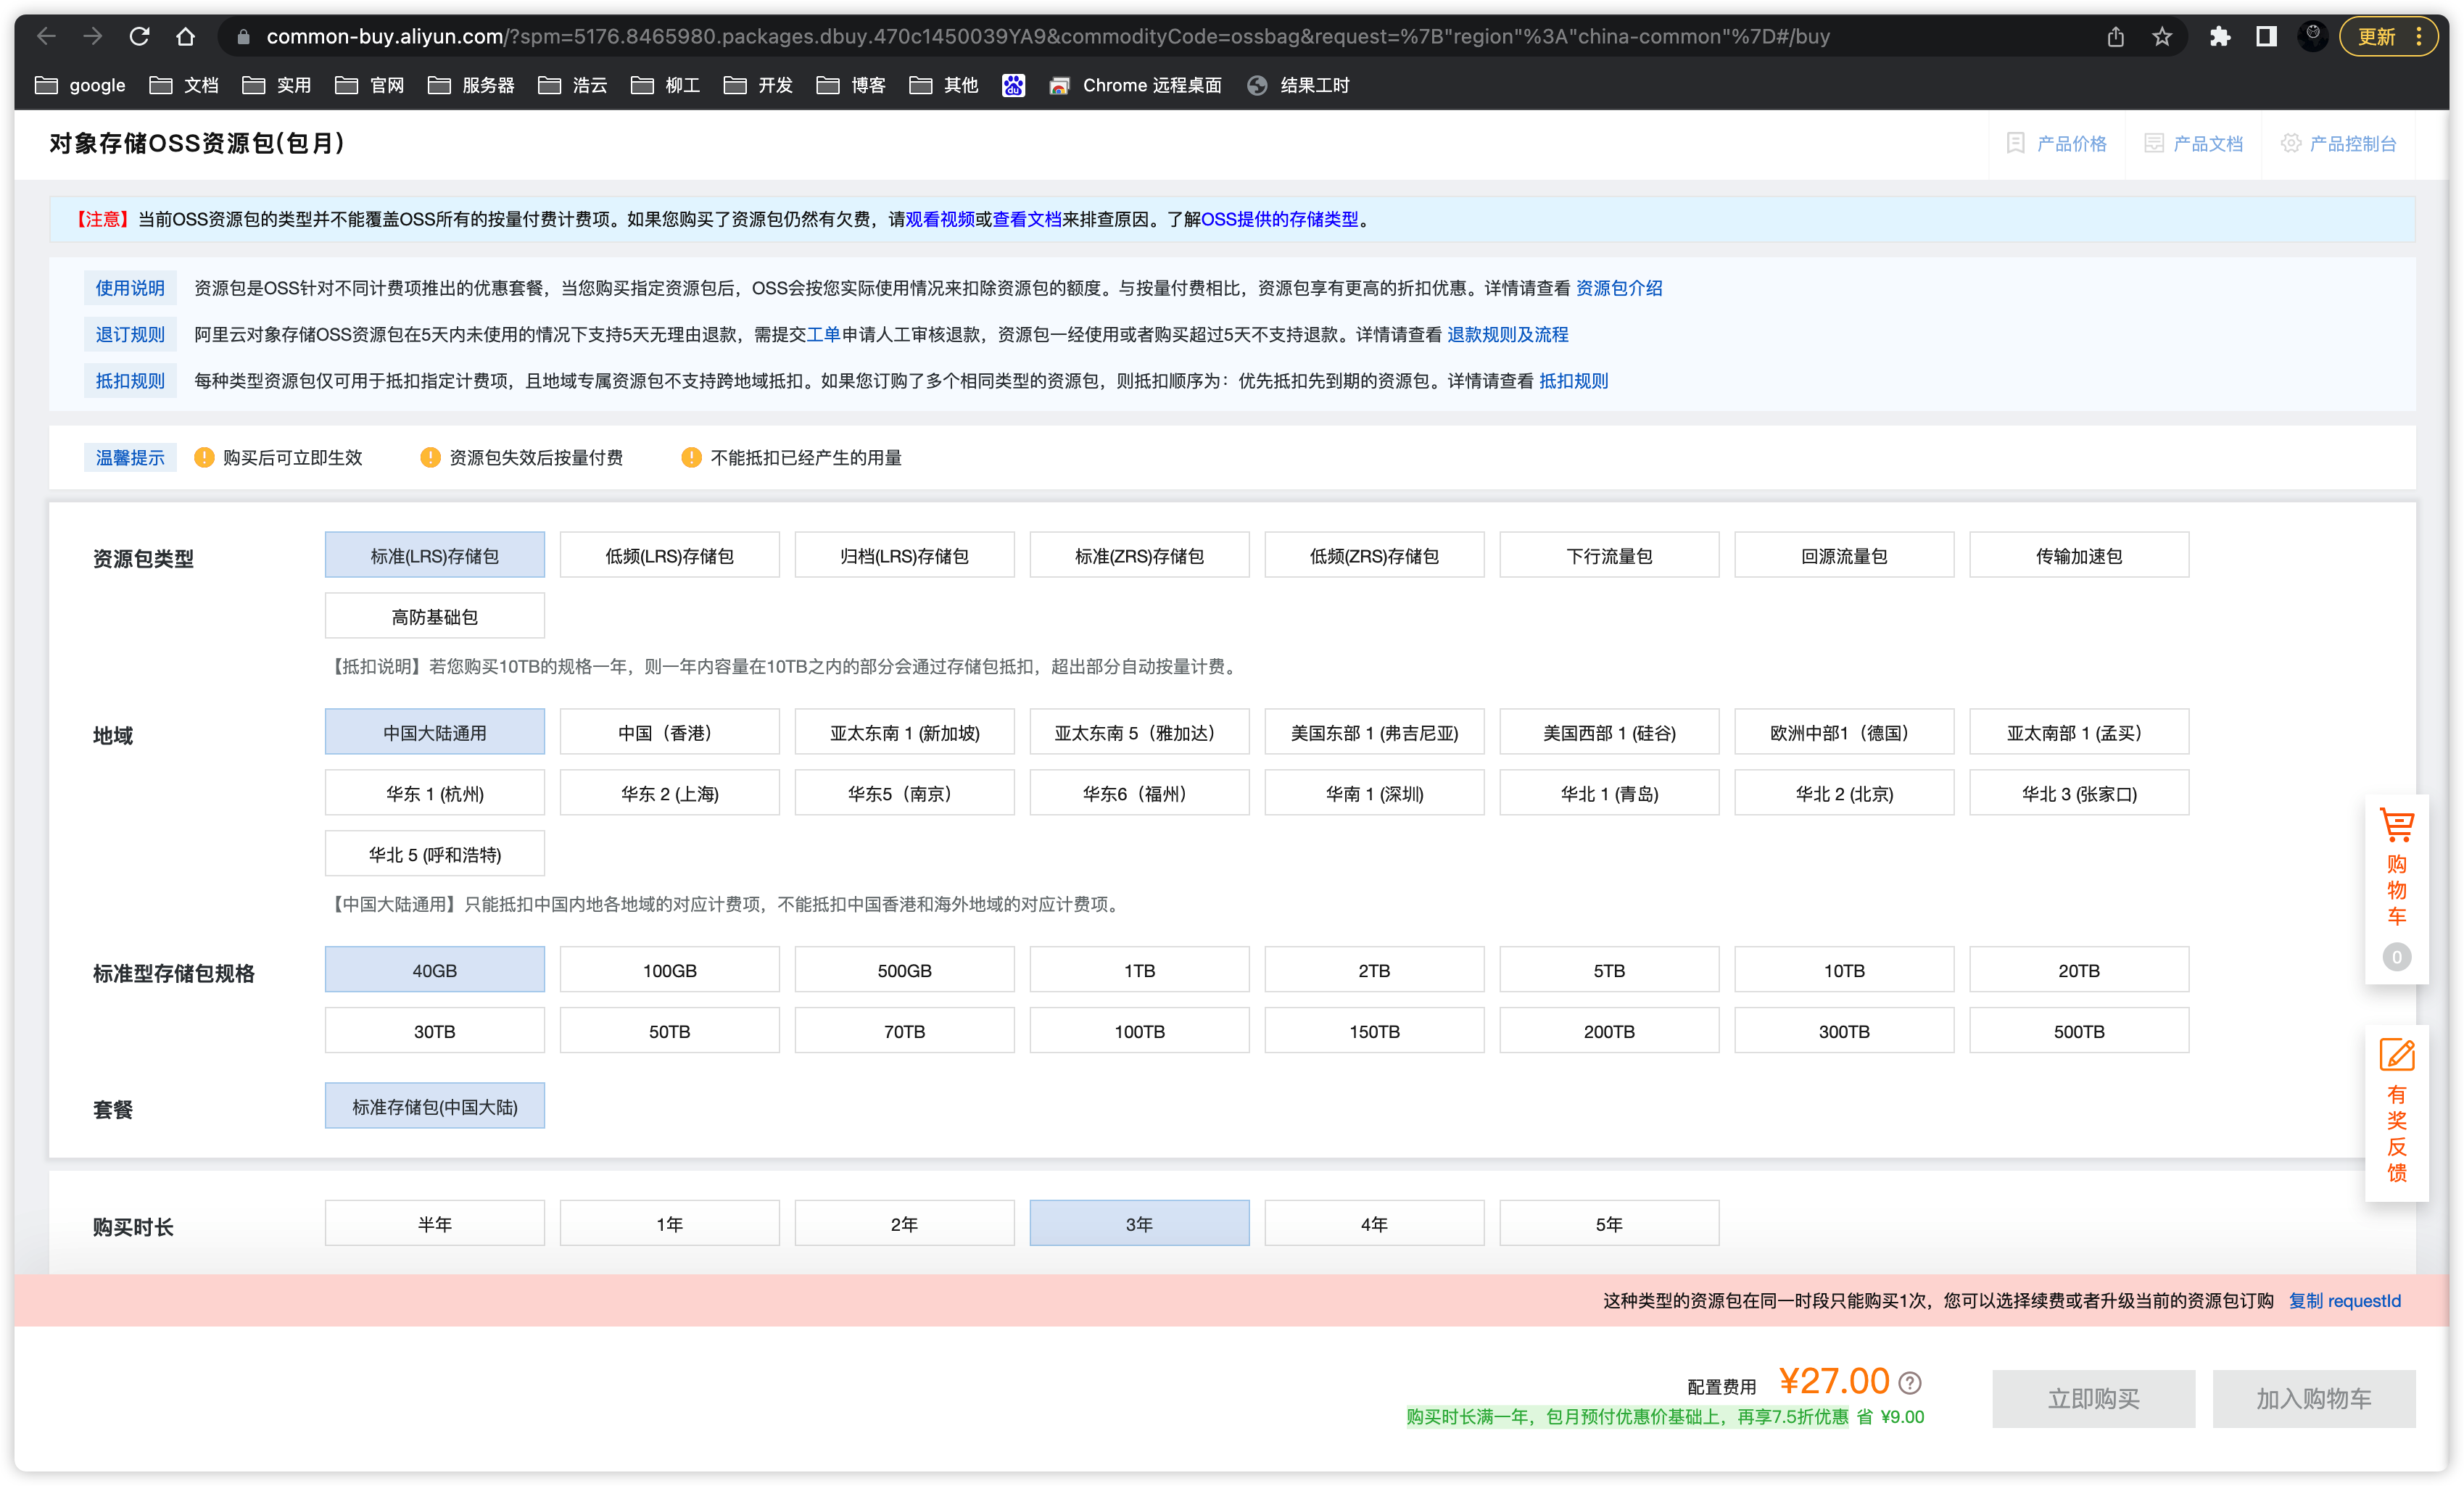Open the 其他 bookmarks folder
Image resolution: width=2464 pixels, height=1486 pixels.
click(944, 86)
